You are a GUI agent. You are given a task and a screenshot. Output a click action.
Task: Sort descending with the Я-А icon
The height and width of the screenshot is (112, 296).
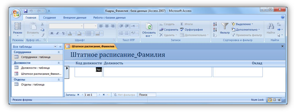[215, 30]
